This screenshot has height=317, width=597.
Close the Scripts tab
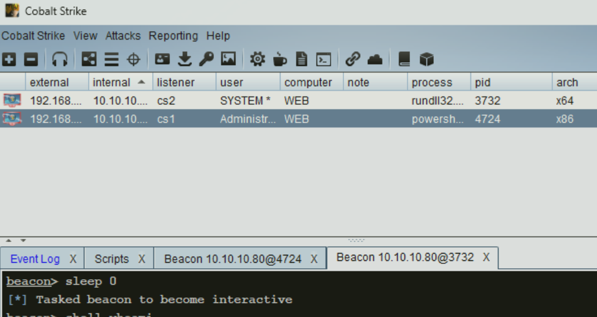[142, 259]
